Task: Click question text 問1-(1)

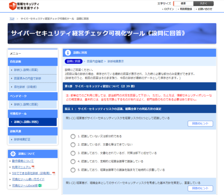Action: tap(118, 118)
